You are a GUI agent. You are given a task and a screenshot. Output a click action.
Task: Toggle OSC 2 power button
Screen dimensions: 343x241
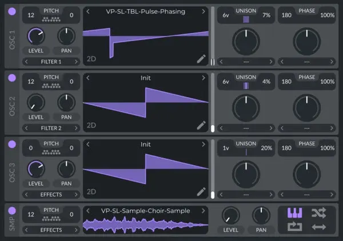click(x=12, y=78)
